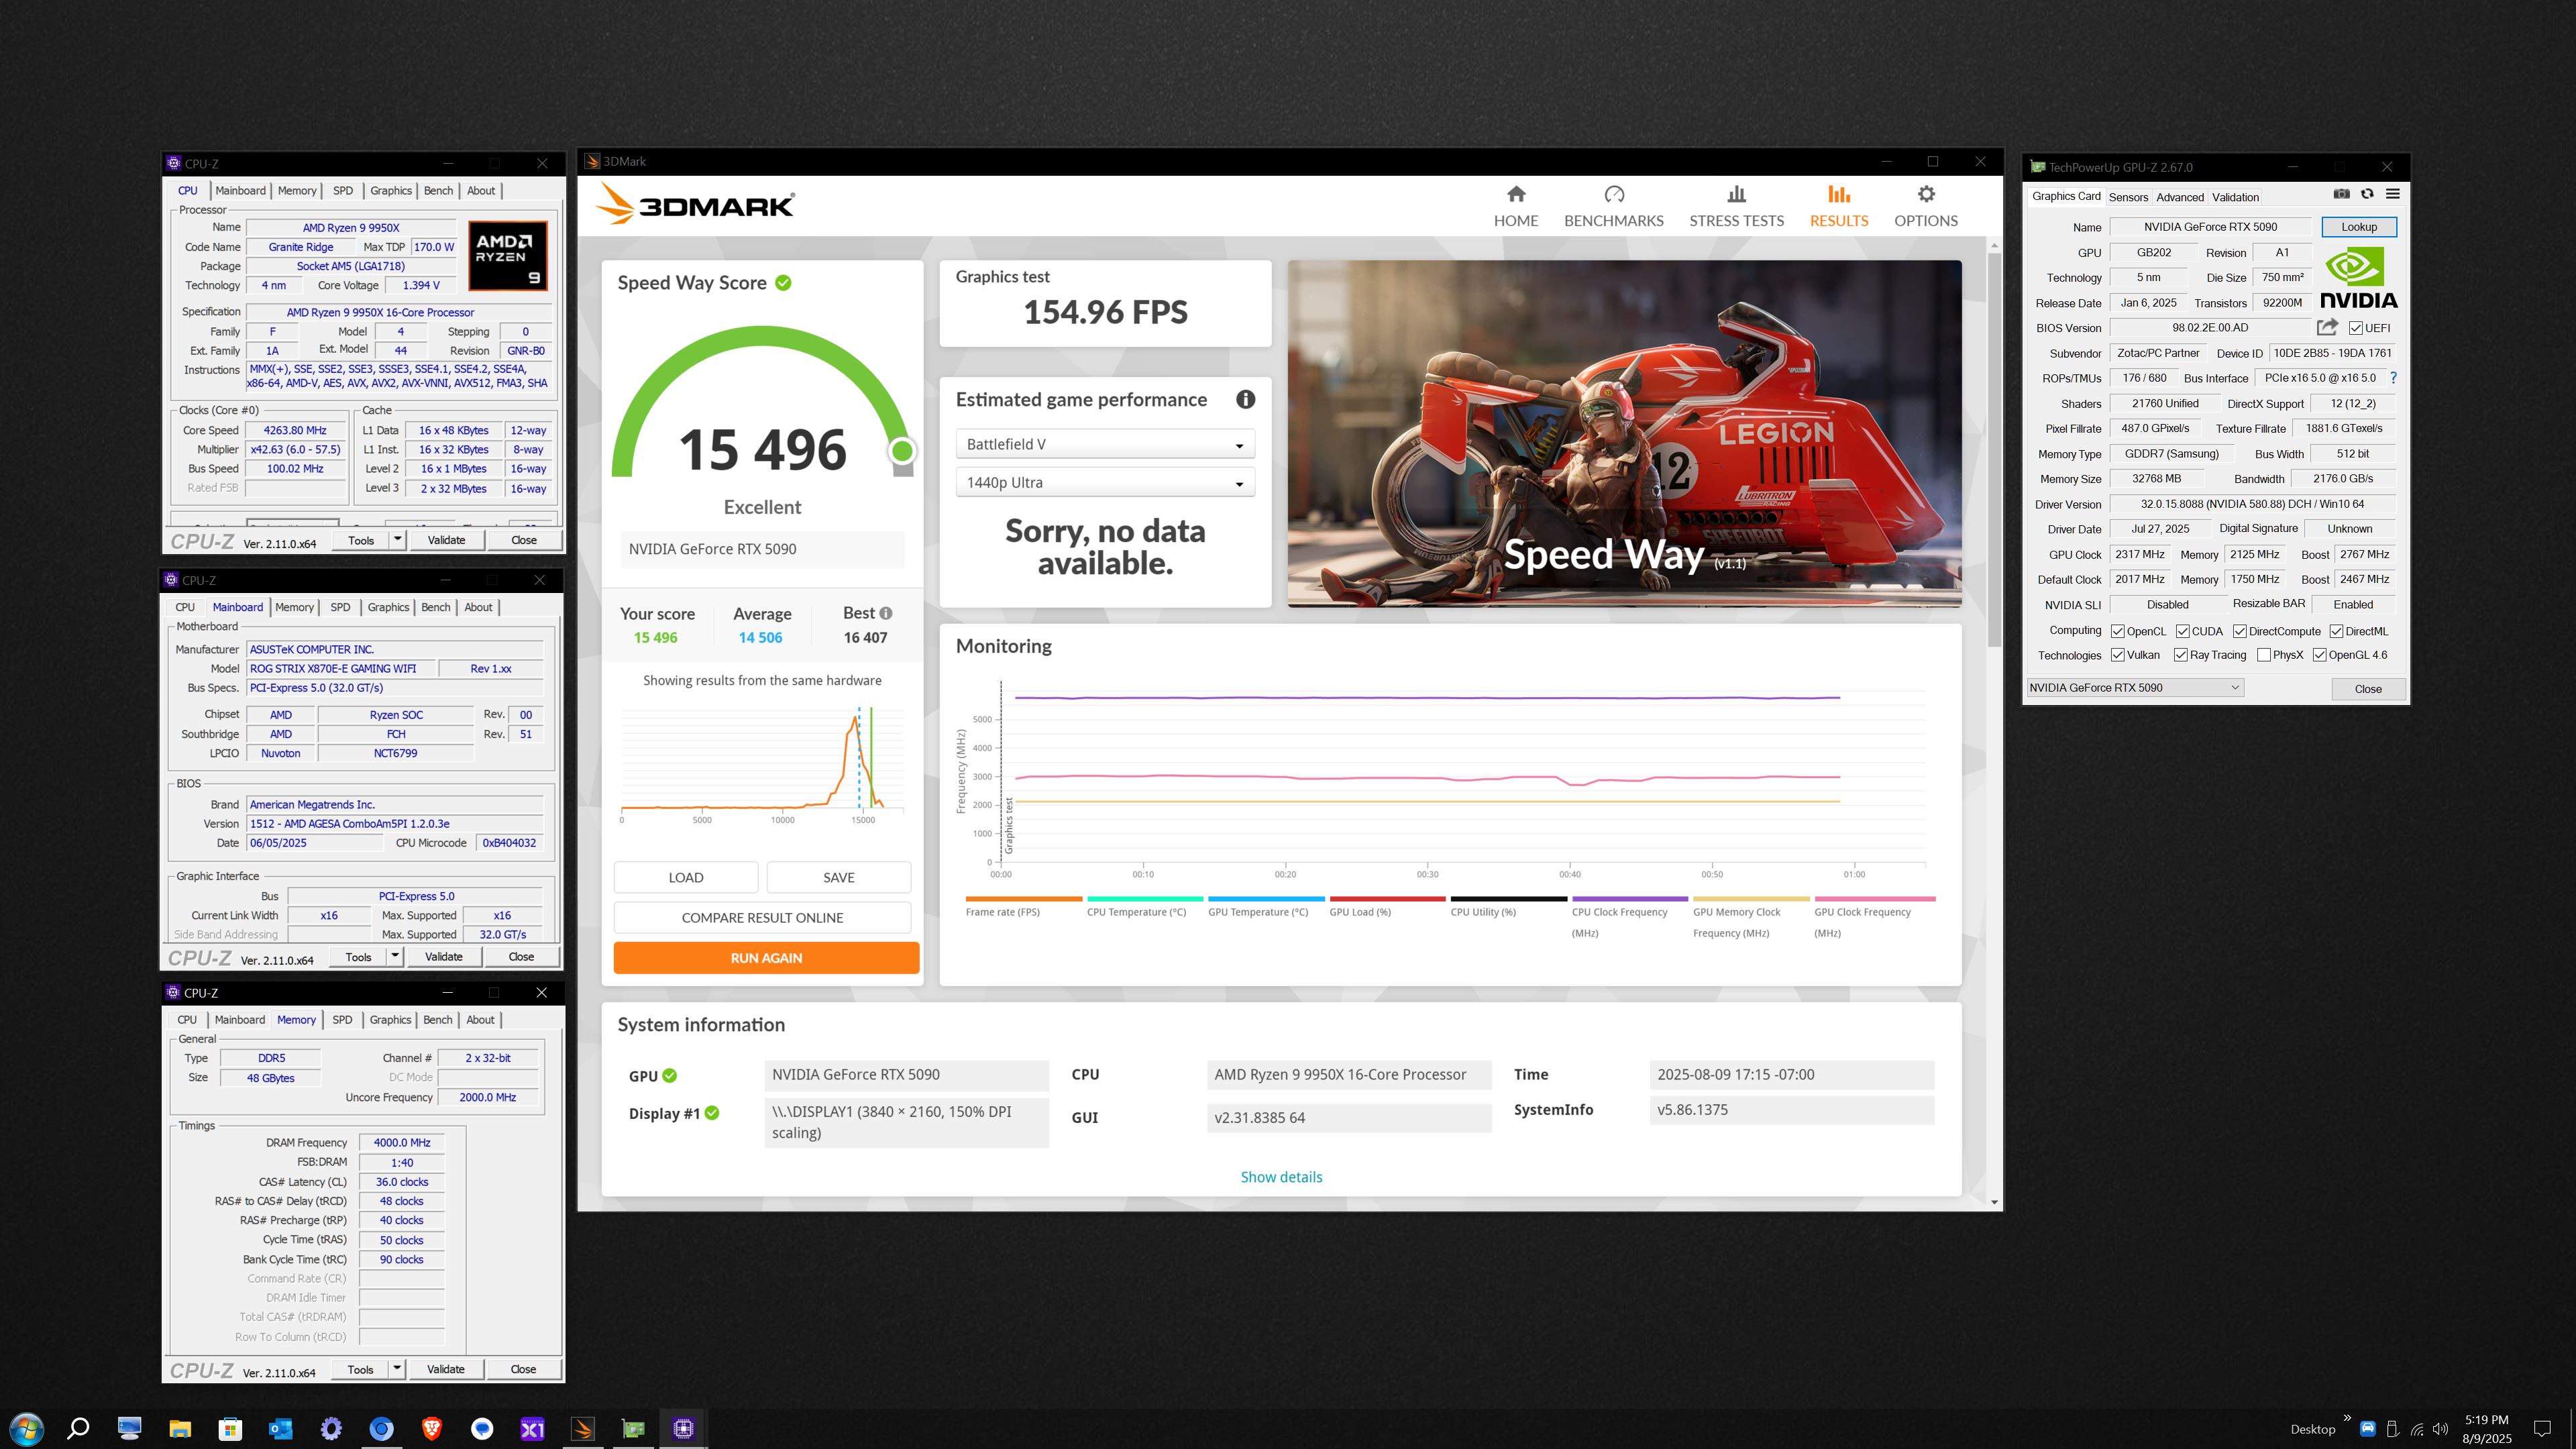Click Lookup button in GPU-Z
2576x1449 pixels.
coord(2358,227)
